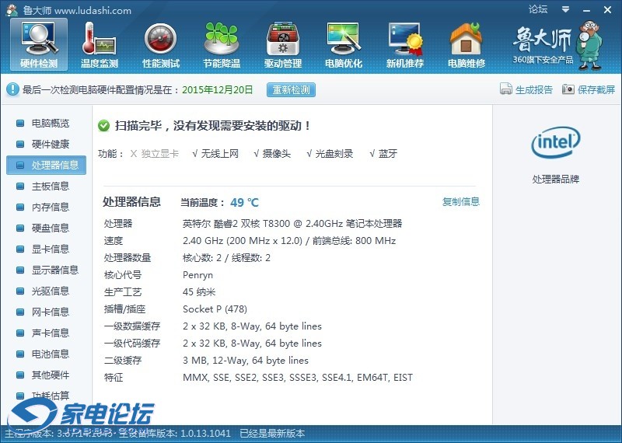Open 电池信息 battery info in sidebar
Screen dimensions: 622x443
tap(49, 354)
